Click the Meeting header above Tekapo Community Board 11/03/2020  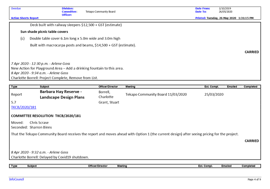point(130,87)
